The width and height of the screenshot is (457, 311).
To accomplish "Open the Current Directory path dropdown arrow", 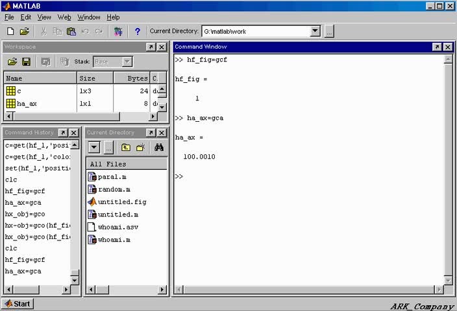I will 315,31.
